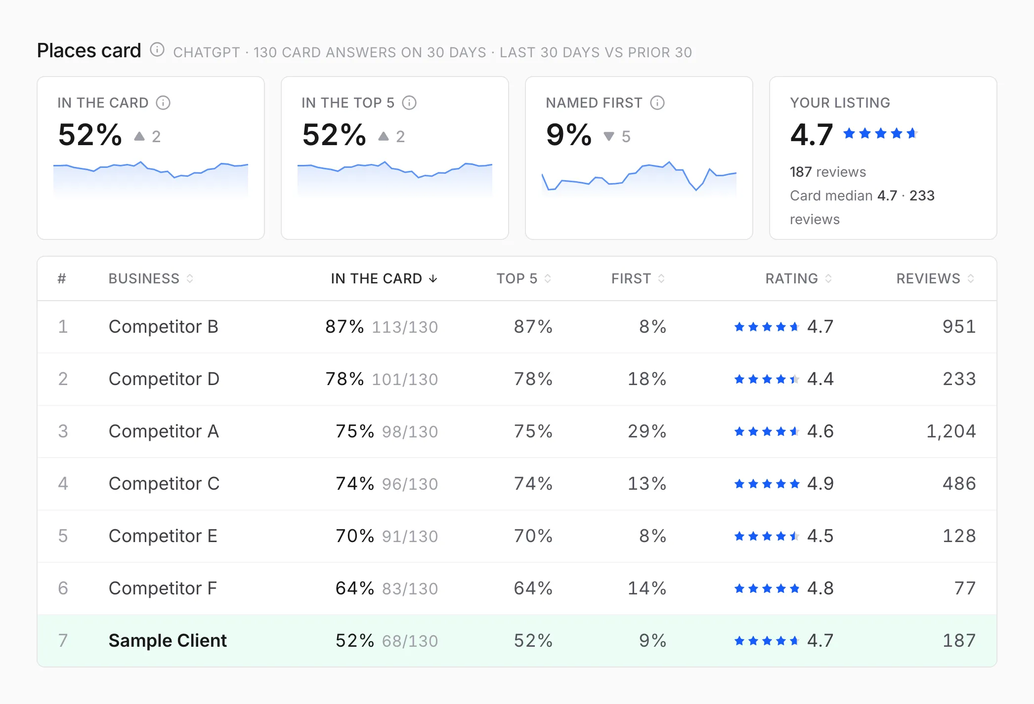Viewport: 1034px width, 704px height.
Task: Click Competitor C's star rating icons
Action: 767,484
